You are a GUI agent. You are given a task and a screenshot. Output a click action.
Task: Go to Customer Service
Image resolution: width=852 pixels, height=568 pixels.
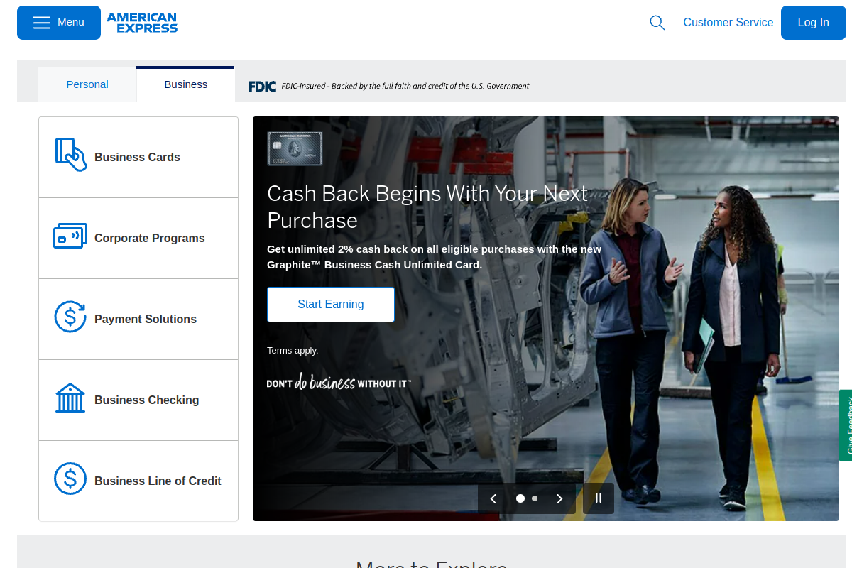pyautogui.click(x=728, y=23)
